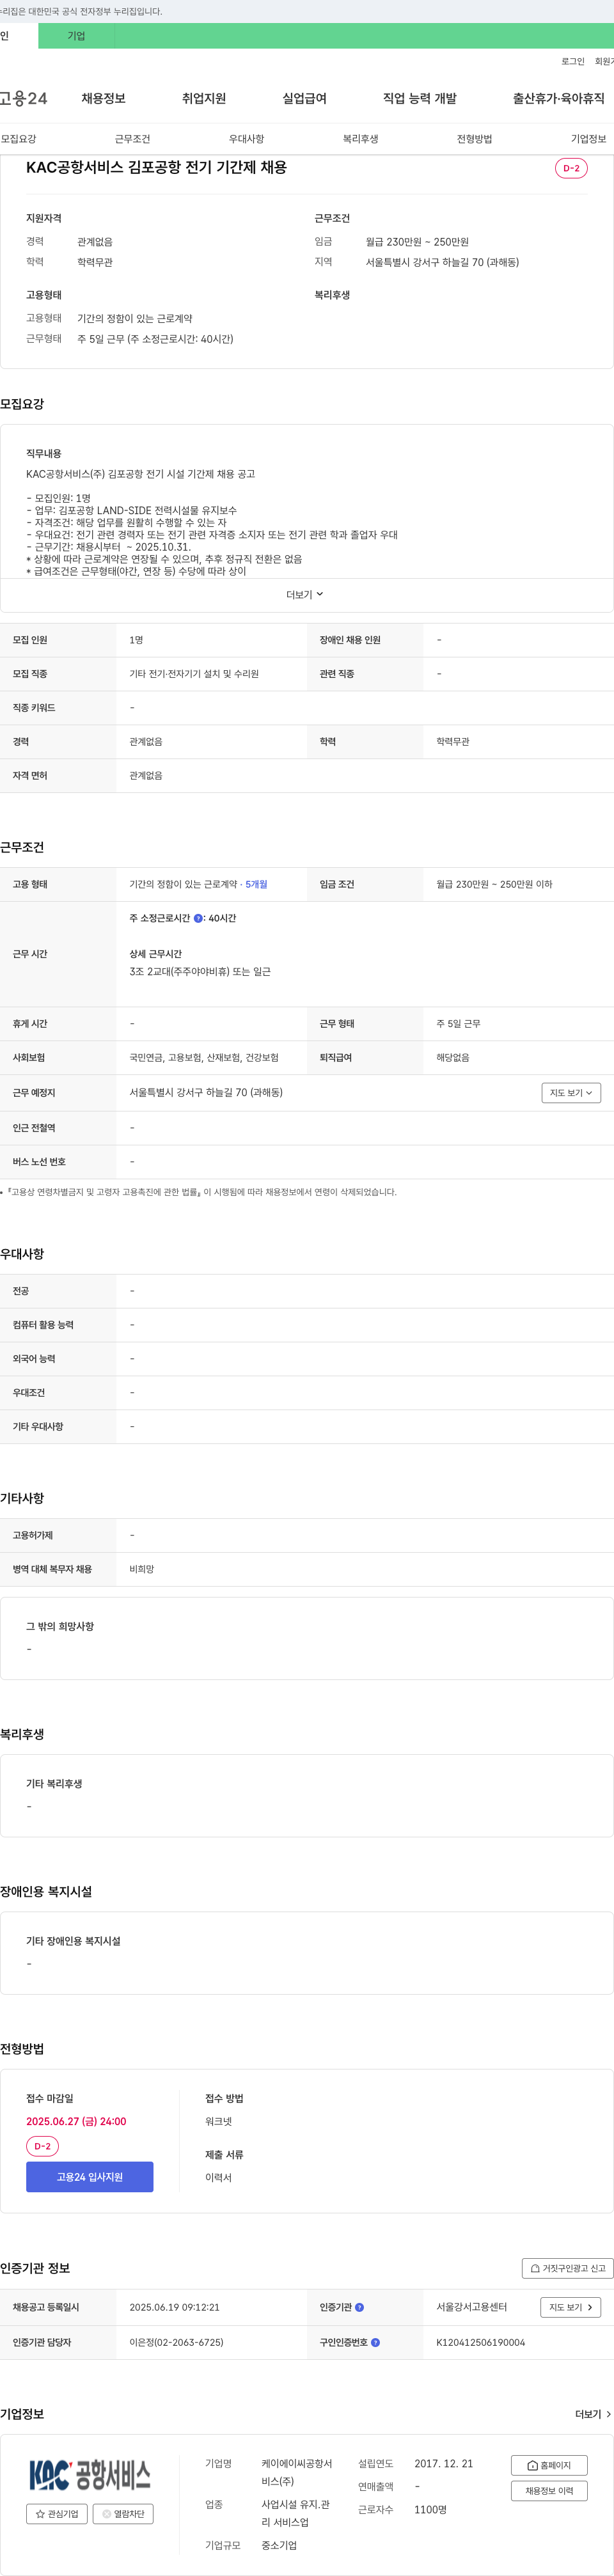Jump to 근무조건 section tab
This screenshot has width=614, height=2576.
132,139
